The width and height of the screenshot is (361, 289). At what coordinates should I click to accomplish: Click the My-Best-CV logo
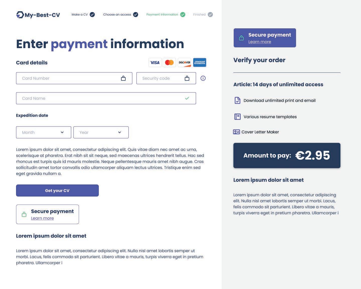pos(38,15)
